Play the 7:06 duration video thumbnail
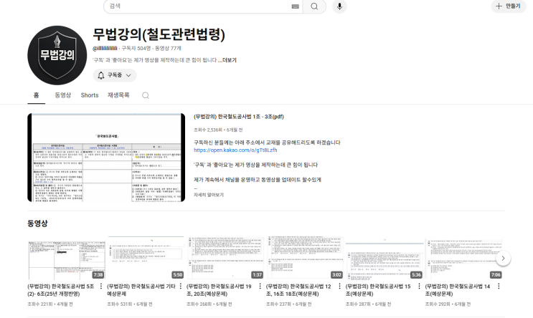This screenshot has width=533, height=318. point(463,258)
